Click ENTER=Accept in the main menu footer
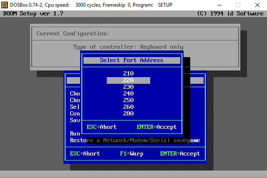The height and width of the screenshot is (178, 267). (x=180, y=154)
